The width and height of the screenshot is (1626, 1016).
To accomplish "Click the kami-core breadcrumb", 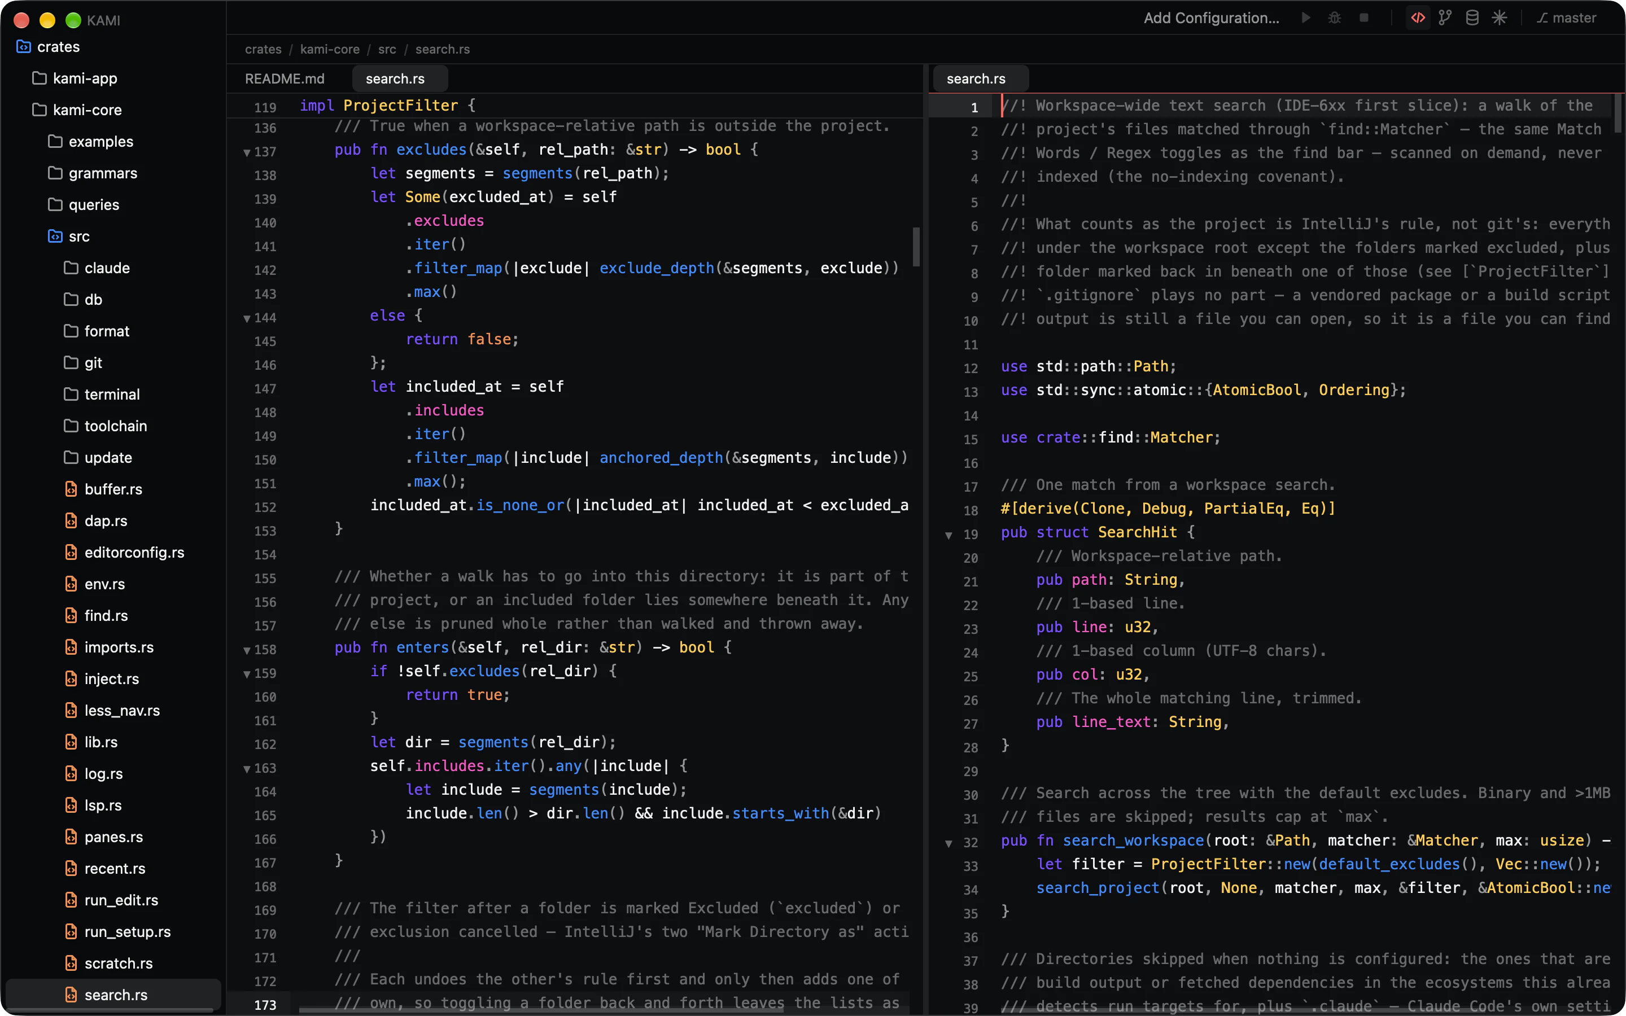I will (x=329, y=49).
